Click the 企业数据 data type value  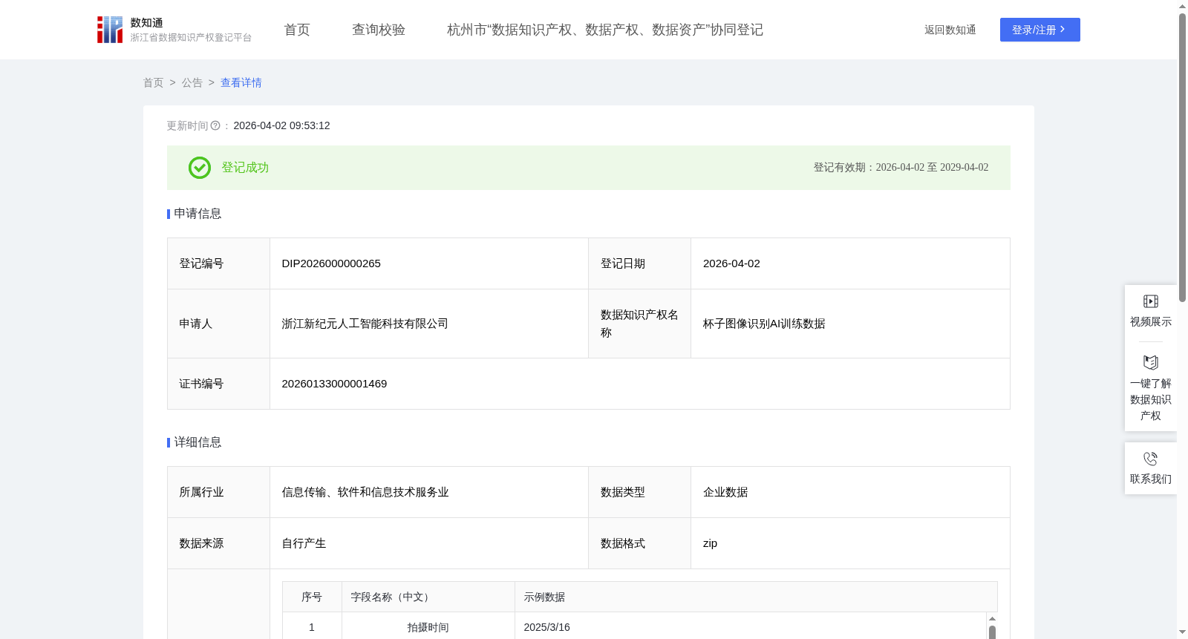[x=725, y=492]
